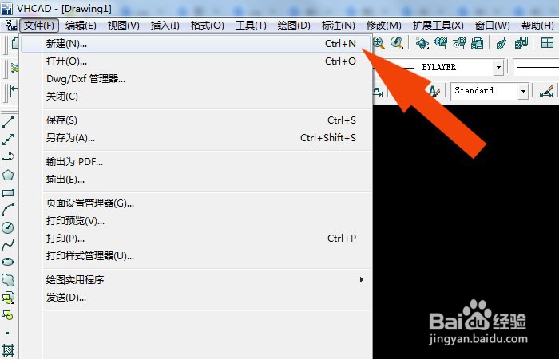Select the Point tool

pos(8,333)
